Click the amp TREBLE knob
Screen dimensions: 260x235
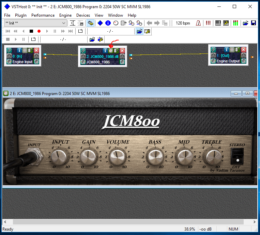pos(214,157)
